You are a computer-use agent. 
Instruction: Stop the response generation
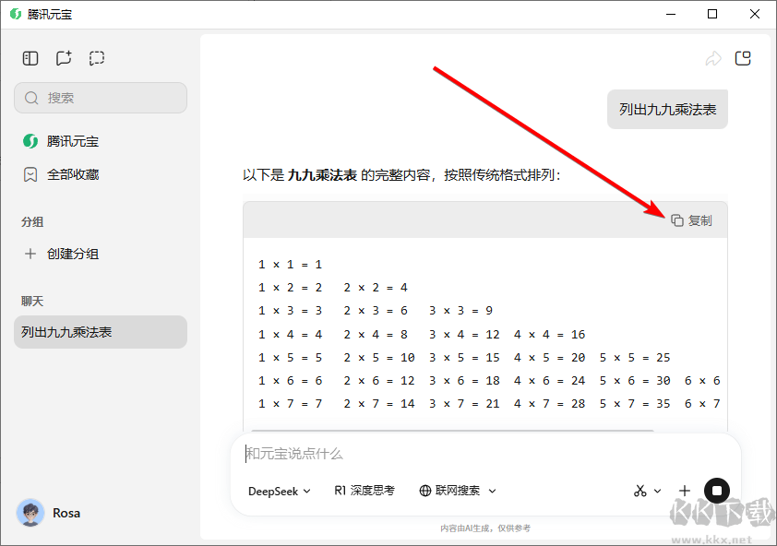point(717,490)
